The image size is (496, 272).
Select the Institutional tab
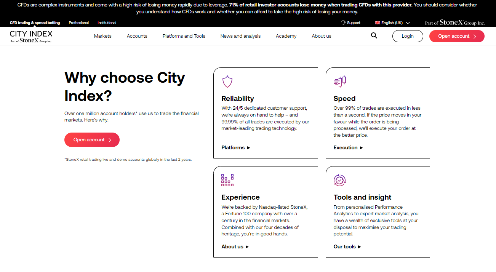107,22
